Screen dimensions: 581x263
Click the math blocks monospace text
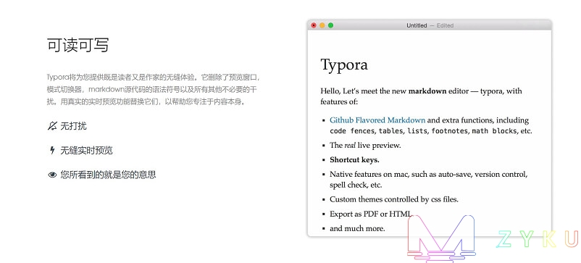[x=494, y=130]
